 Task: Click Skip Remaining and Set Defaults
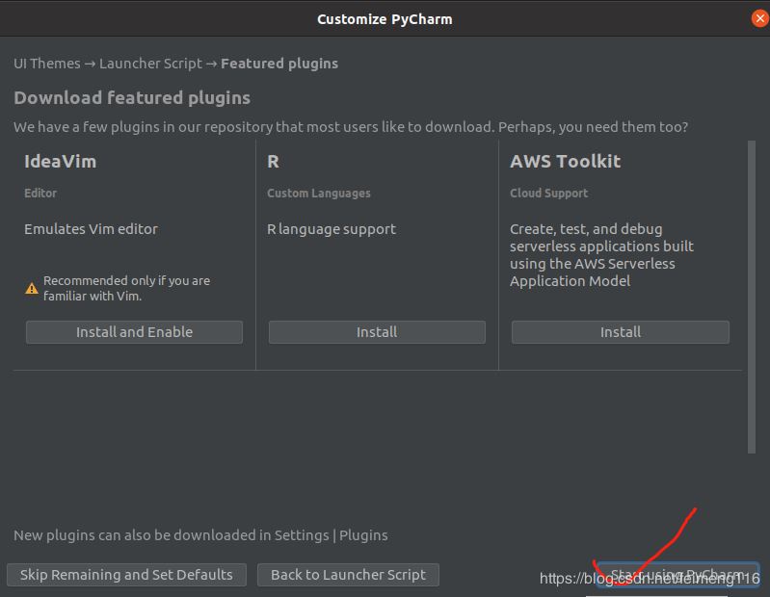tap(126, 575)
